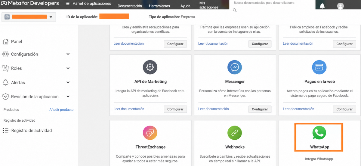The height and width of the screenshot is (166, 361).
Task: Open Leer documentación for Instagram card
Action: point(213,43)
